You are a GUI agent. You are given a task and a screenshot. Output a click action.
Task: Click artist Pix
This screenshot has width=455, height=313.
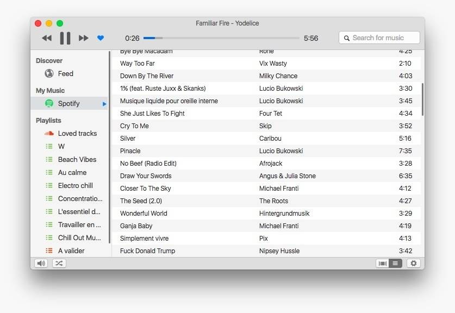coord(263,238)
